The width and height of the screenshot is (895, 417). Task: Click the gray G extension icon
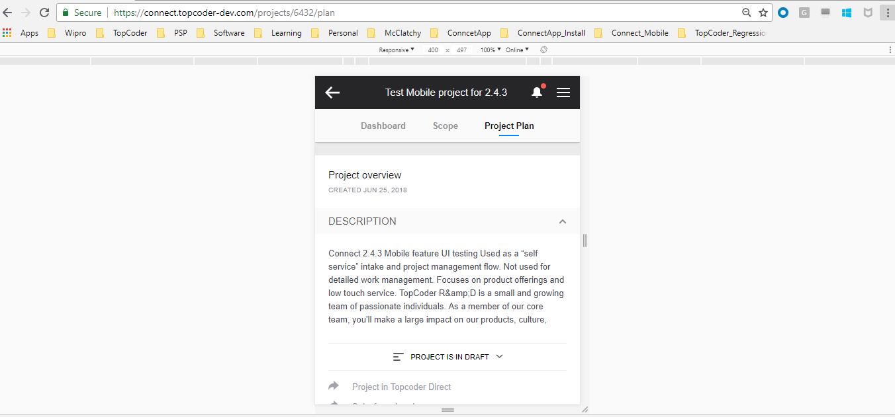coord(804,13)
